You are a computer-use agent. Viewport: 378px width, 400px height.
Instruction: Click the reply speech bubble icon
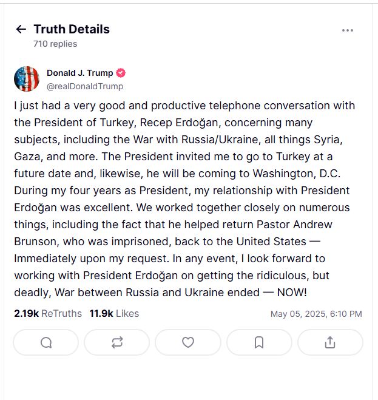tap(46, 342)
